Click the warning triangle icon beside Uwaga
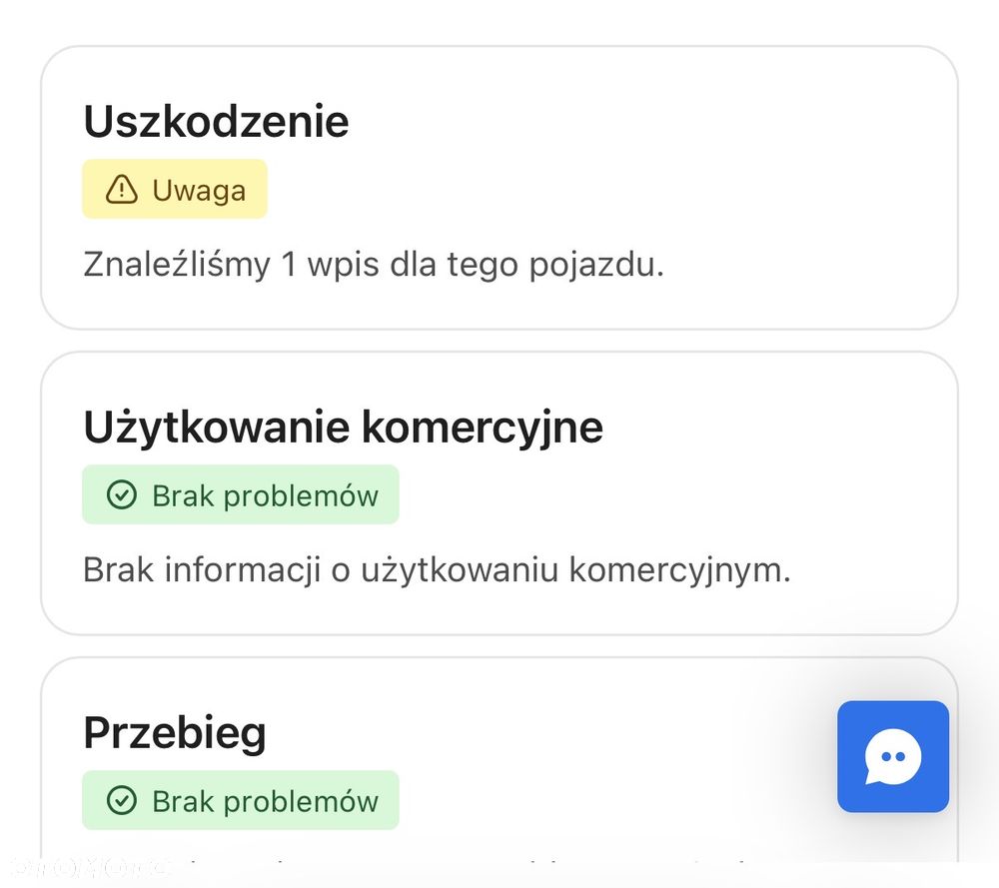The width and height of the screenshot is (999, 888). [121, 189]
